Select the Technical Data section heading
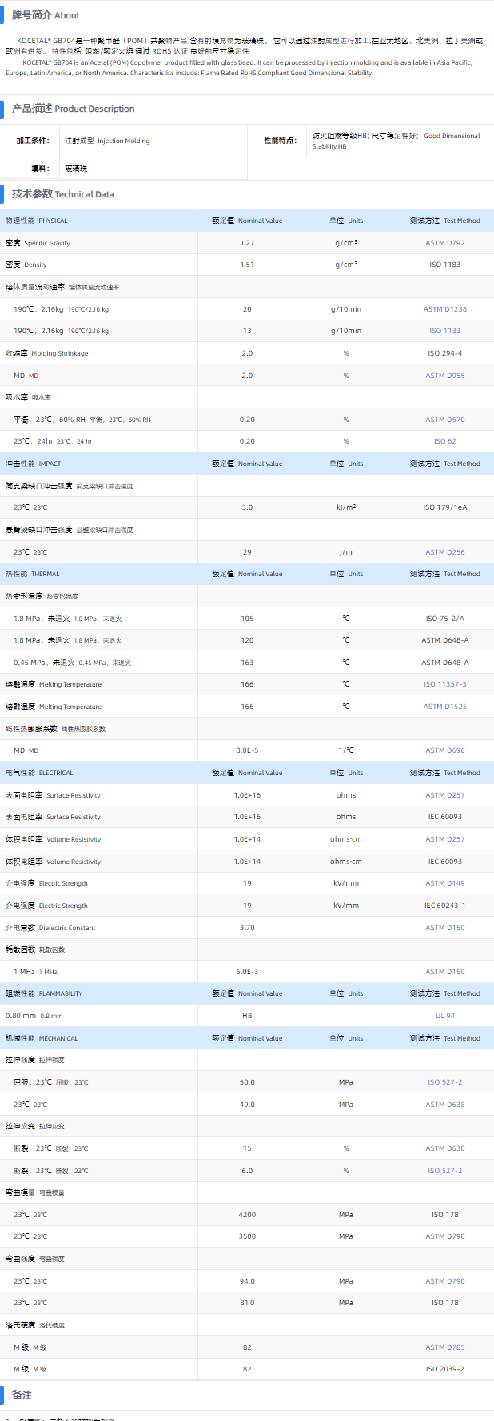The width and height of the screenshot is (494, 1421). coord(63,194)
